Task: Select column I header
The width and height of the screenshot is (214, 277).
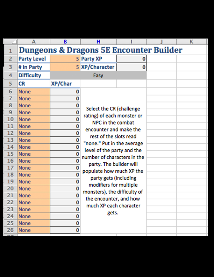Action: click(131, 42)
